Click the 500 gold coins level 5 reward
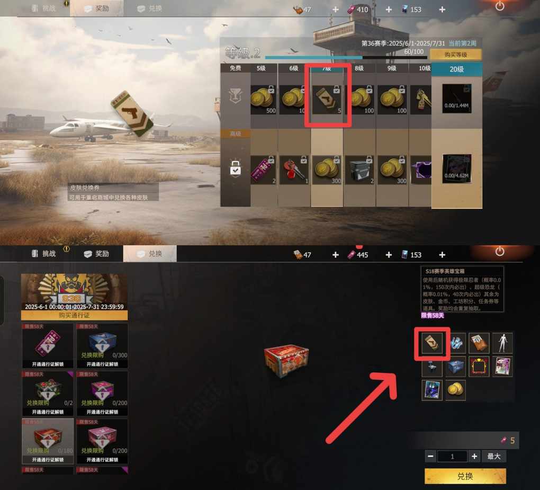 pos(264,100)
